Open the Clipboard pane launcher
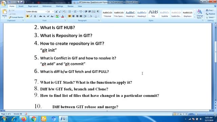Viewport: 217px width, 122px height. pyautogui.click(x=23, y=20)
